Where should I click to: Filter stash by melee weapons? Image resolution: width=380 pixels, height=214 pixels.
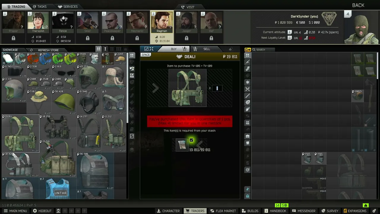coord(248,96)
